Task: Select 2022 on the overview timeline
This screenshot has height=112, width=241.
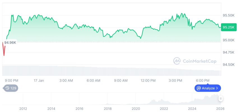Action: [164, 108]
